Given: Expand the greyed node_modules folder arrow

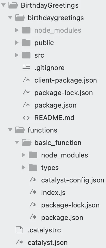Looking at the screenshot, I should 17,30.
